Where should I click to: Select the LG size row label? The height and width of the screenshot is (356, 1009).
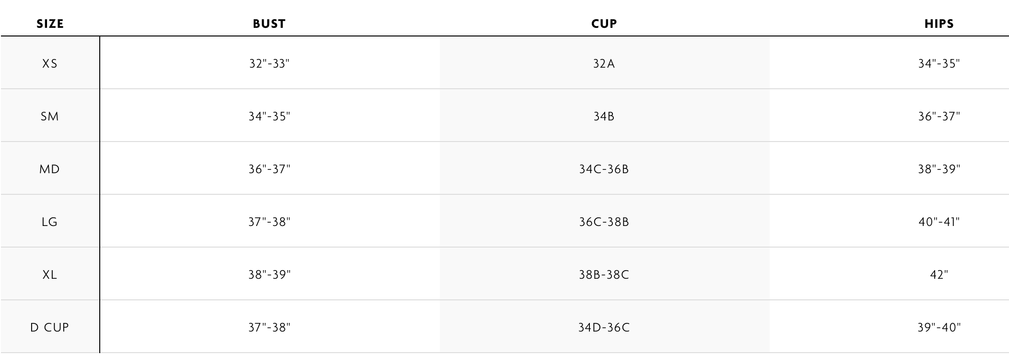point(50,222)
